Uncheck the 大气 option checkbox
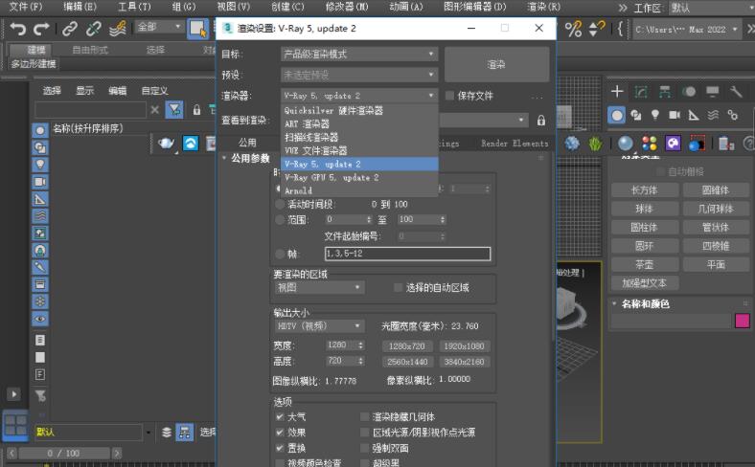Screen dimensions: 755x467 (280, 417)
